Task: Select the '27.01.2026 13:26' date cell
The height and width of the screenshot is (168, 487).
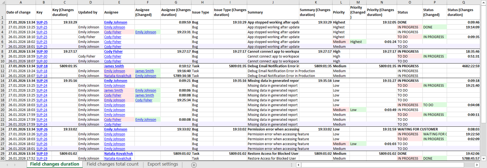Action: point(21,134)
